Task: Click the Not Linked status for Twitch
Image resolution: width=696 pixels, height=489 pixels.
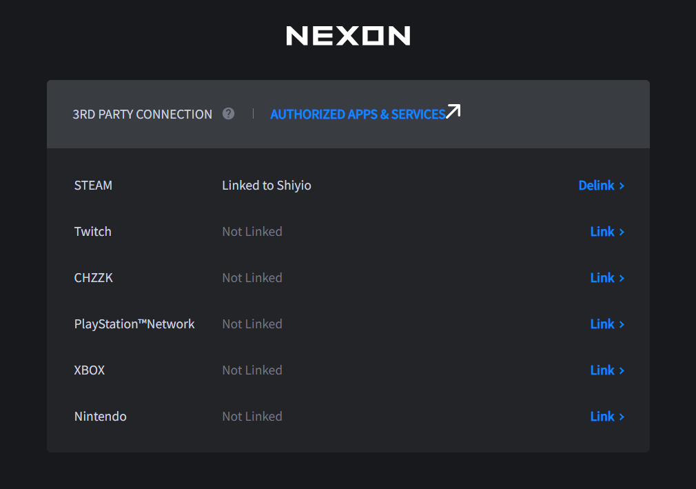Action: [x=252, y=232]
